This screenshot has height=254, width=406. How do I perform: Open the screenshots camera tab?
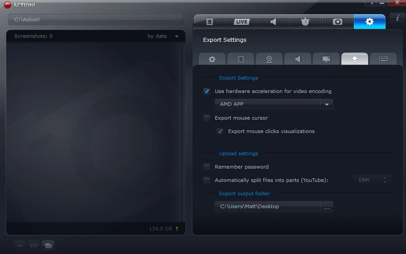[x=337, y=22]
